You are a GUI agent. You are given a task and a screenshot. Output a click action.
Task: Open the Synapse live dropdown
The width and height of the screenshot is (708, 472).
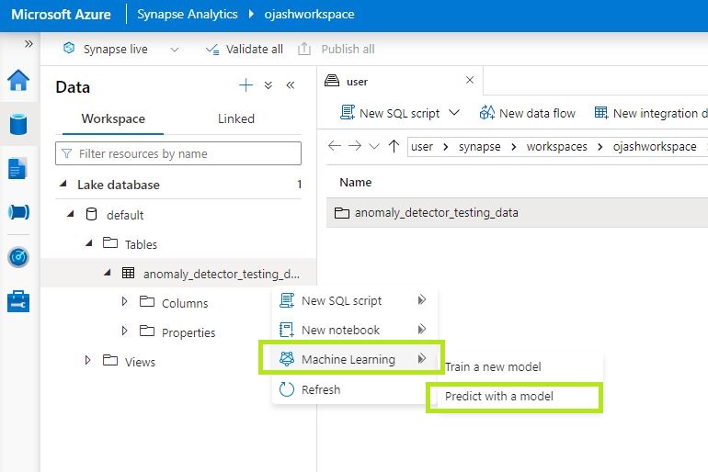pos(175,50)
